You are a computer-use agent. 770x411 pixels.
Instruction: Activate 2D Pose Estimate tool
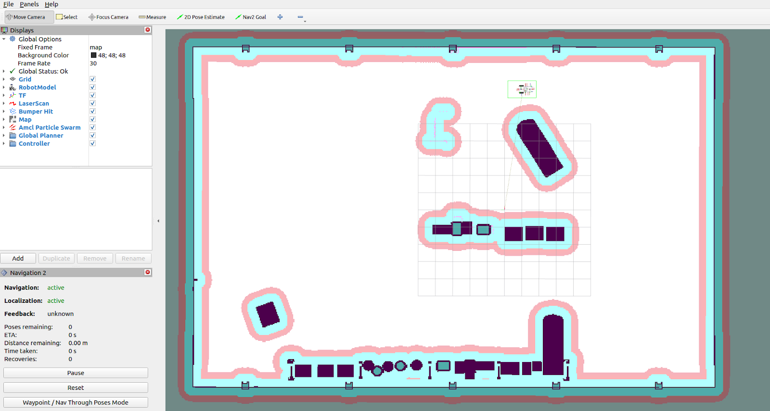[x=201, y=17]
